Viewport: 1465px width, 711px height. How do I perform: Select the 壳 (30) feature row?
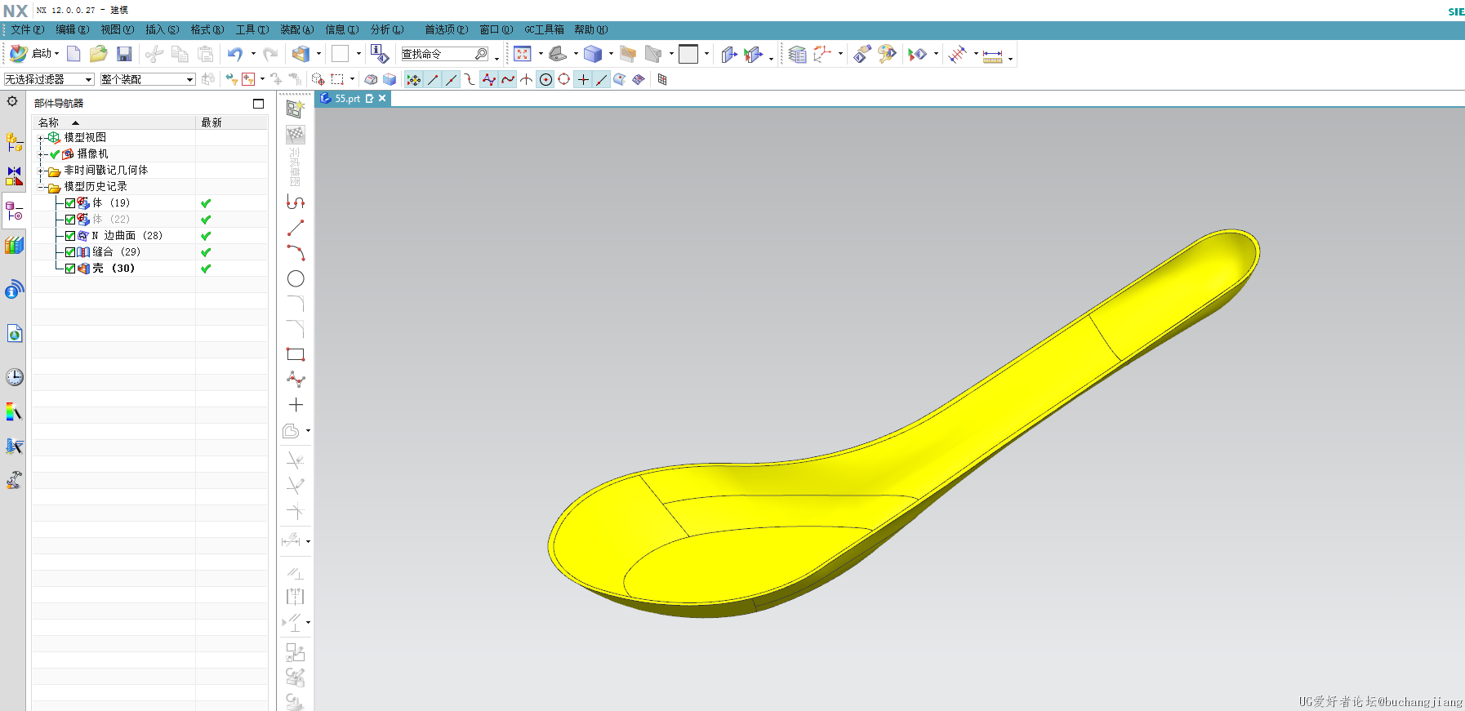[x=149, y=269]
